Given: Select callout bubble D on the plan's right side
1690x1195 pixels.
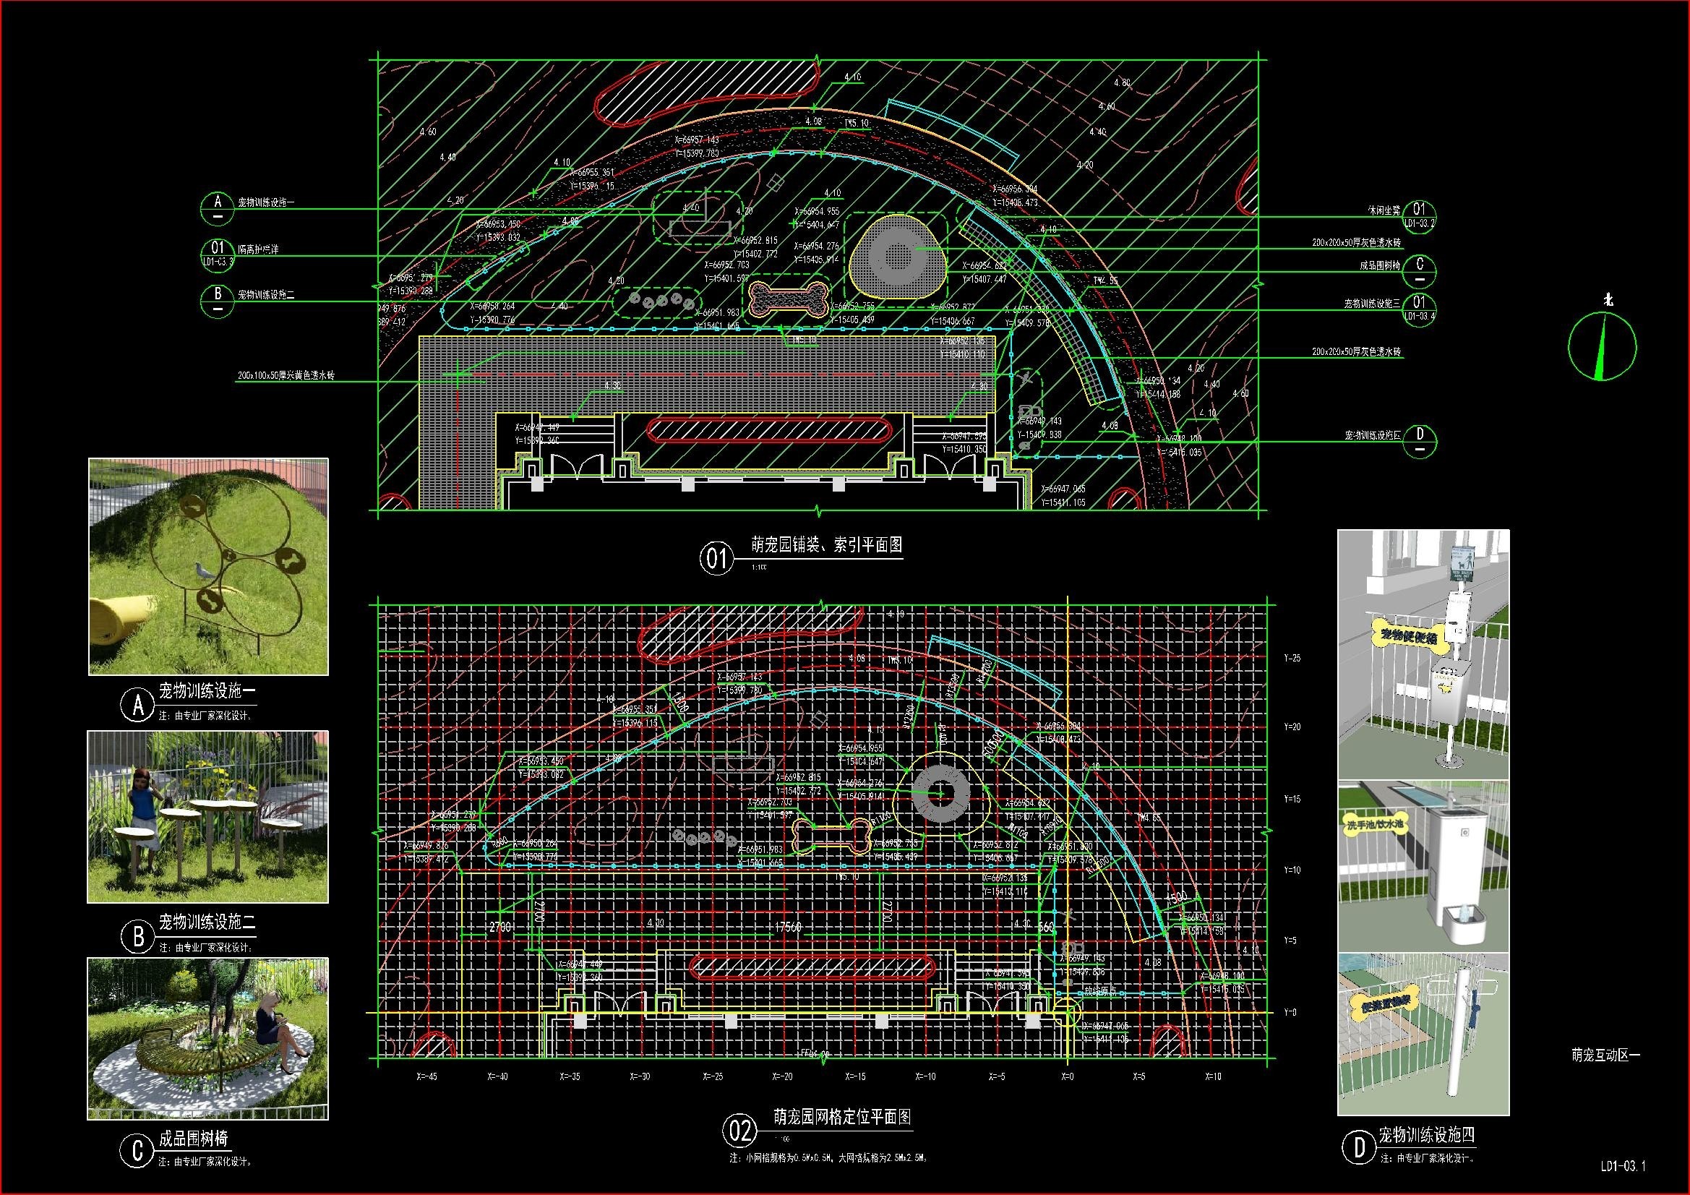Looking at the screenshot, I should 1419,441.
